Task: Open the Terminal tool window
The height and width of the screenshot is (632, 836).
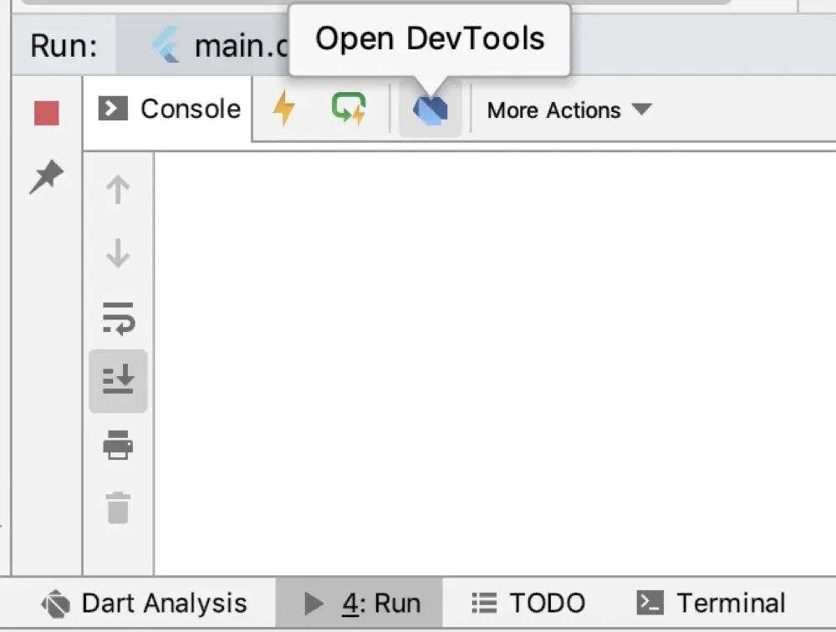Action: [x=711, y=604]
